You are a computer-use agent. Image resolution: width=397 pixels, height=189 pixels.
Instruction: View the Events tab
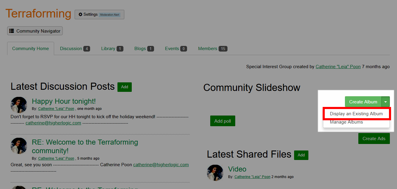pos(176,49)
